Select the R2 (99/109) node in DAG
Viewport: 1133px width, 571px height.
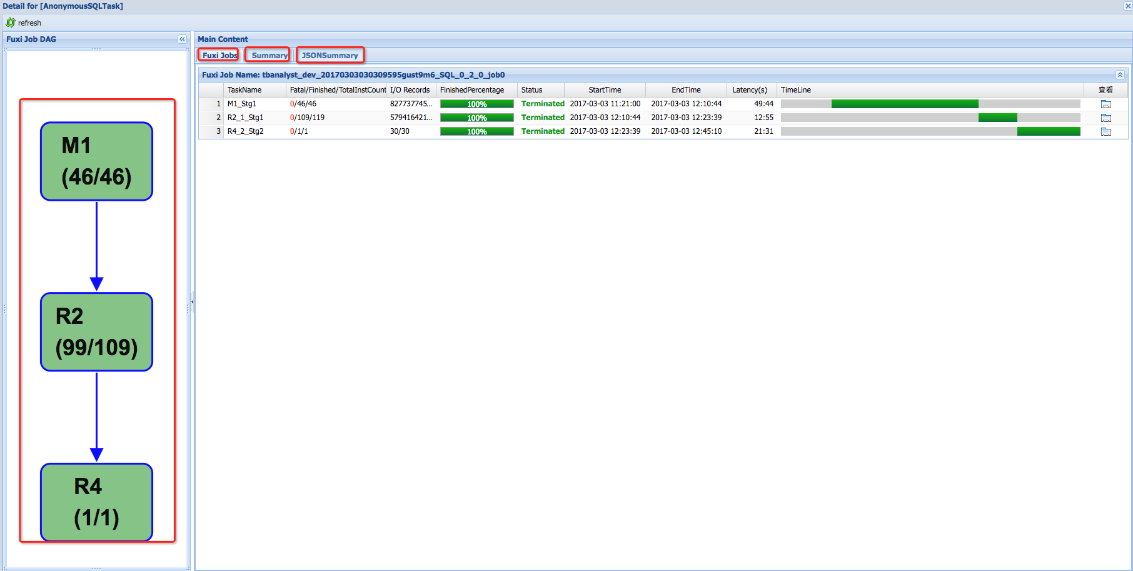(x=96, y=331)
